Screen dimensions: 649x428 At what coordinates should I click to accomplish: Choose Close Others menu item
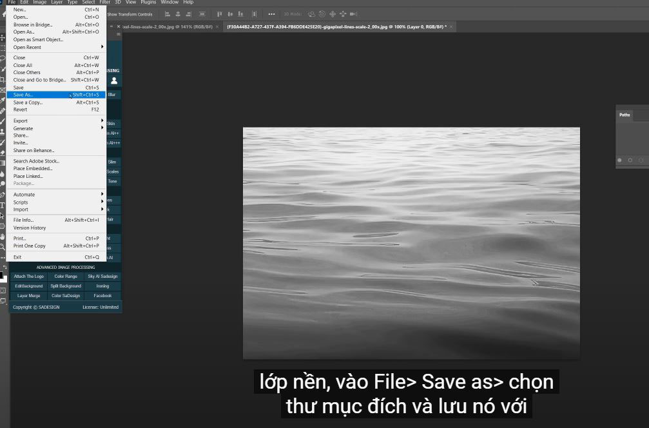coord(57,72)
